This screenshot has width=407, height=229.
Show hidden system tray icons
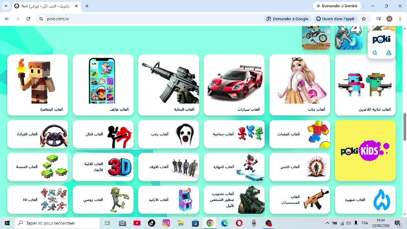pyautogui.click(x=327, y=223)
